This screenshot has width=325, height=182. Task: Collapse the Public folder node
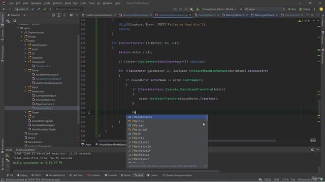click(21, 41)
